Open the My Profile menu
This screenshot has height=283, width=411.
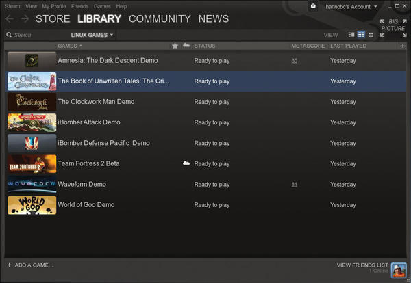tap(53, 6)
